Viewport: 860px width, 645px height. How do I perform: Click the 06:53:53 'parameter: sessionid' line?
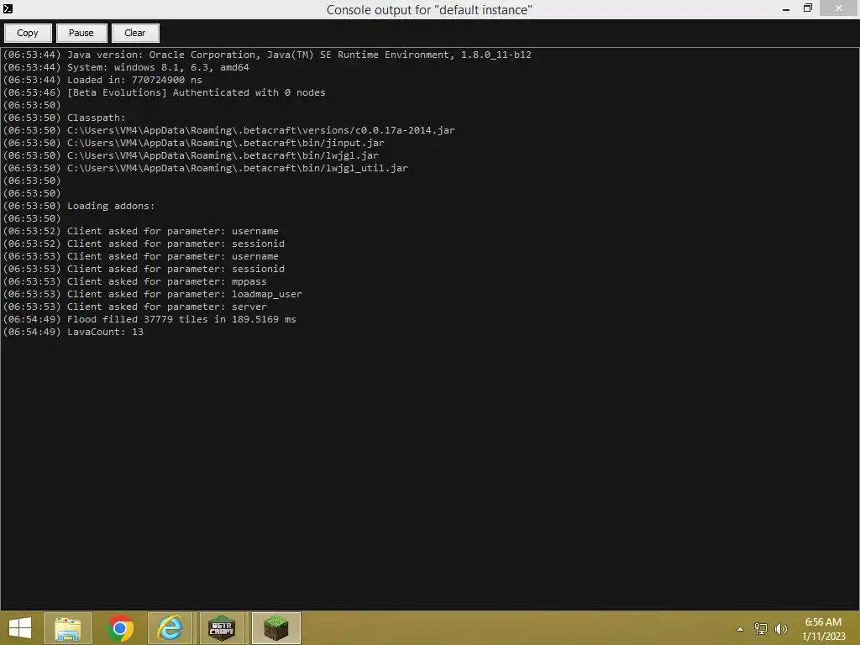144,270
